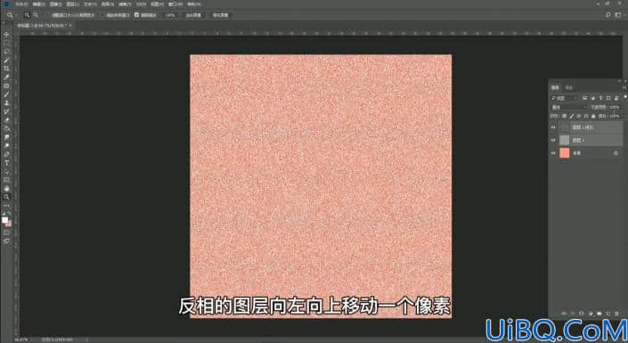Click Zoom In magnifier in options bar

pos(28,15)
